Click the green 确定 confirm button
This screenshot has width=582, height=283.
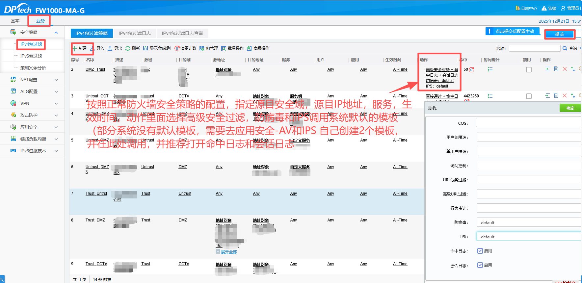[x=570, y=108]
